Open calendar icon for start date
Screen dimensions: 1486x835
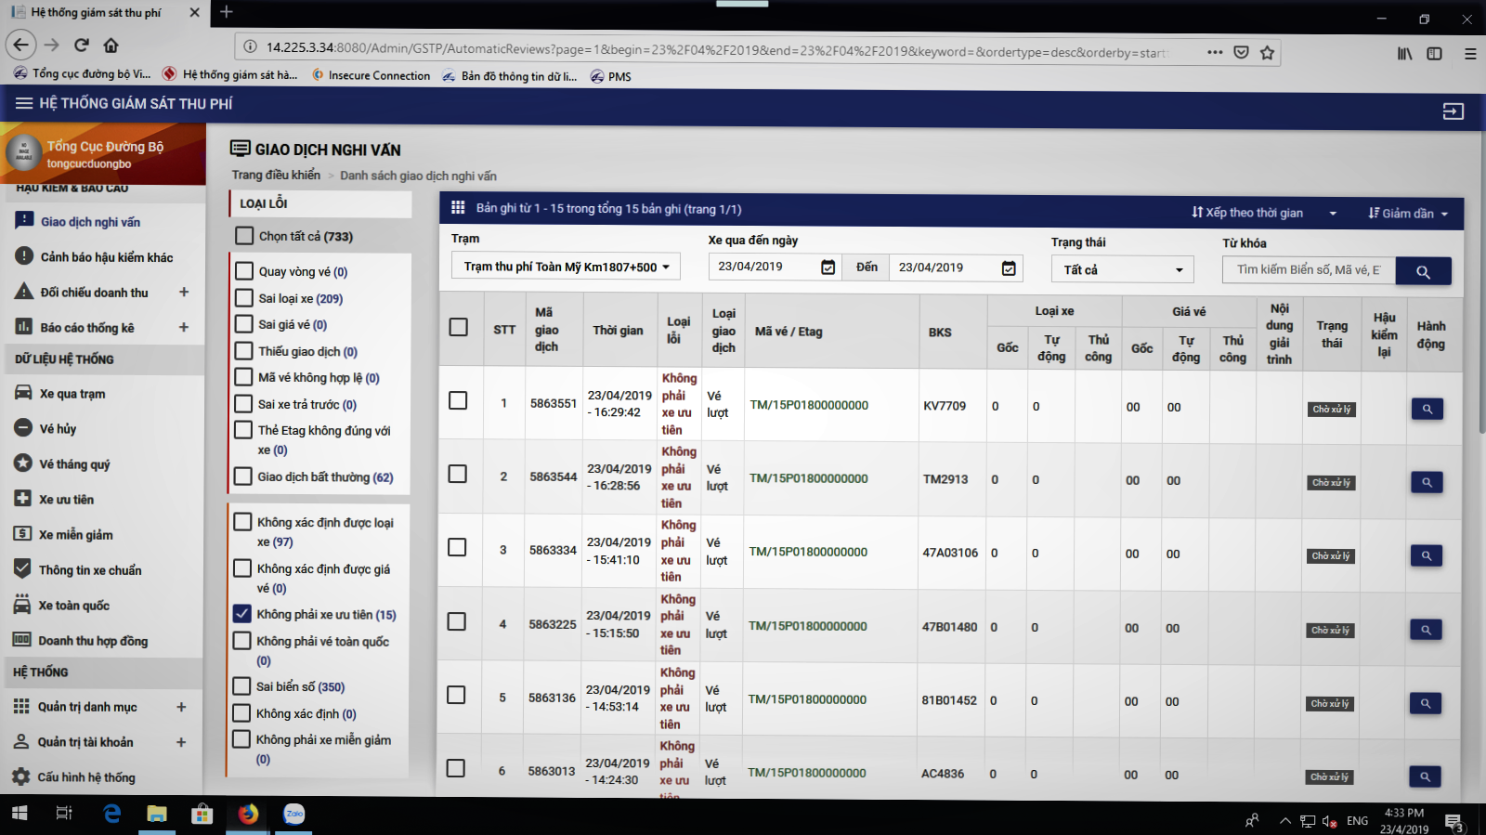[x=828, y=267]
